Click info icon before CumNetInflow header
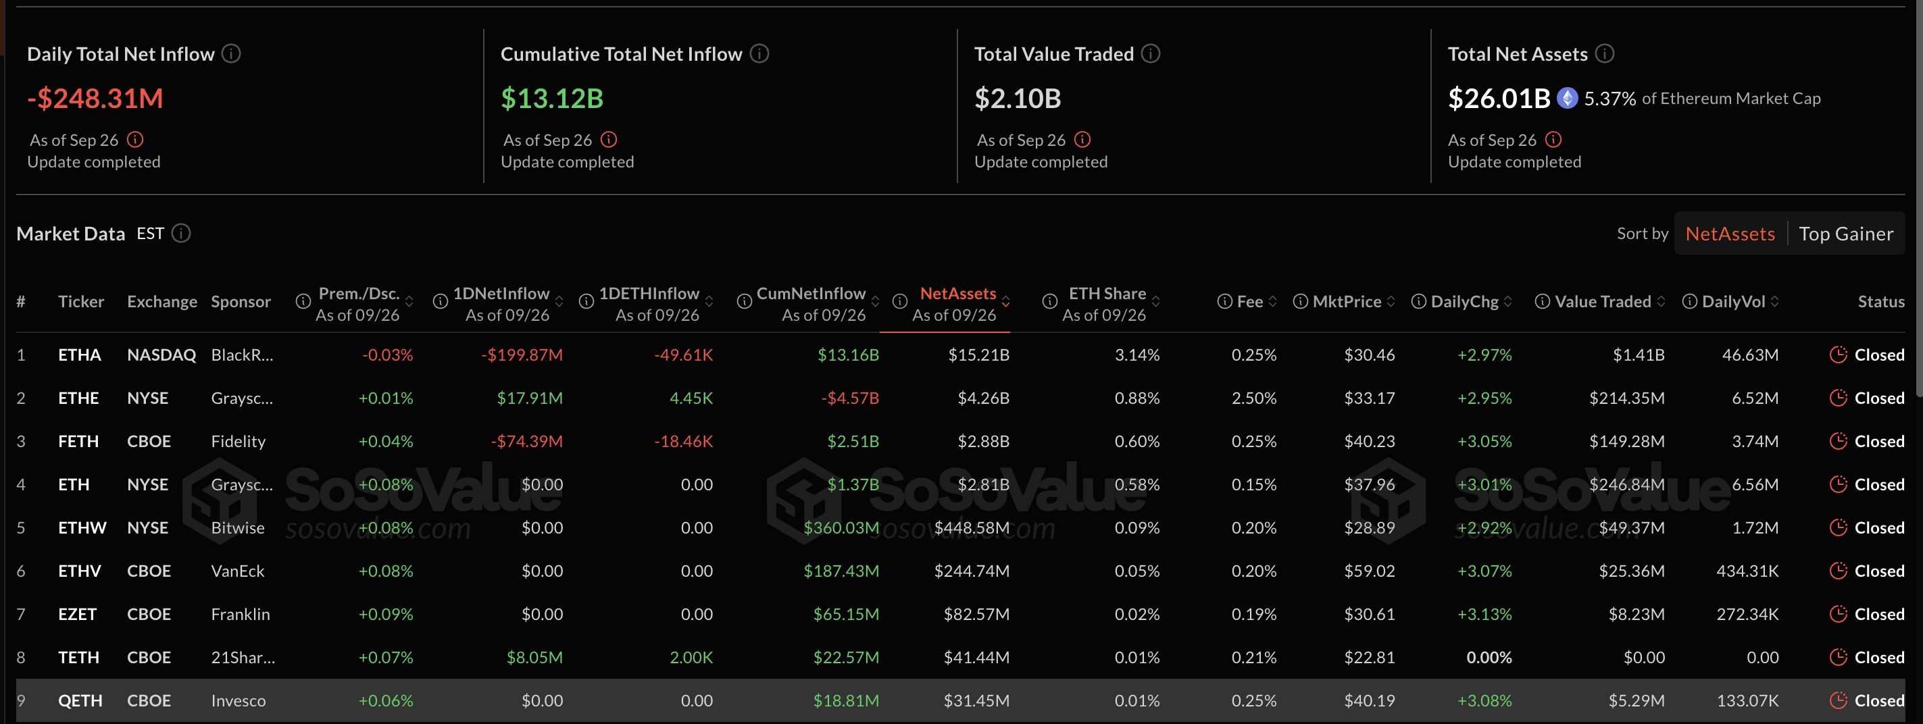1923x724 pixels. click(x=744, y=301)
